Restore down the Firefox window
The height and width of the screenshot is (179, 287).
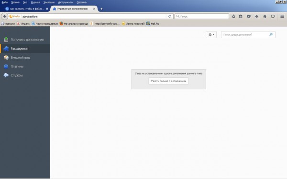coord(280,2)
